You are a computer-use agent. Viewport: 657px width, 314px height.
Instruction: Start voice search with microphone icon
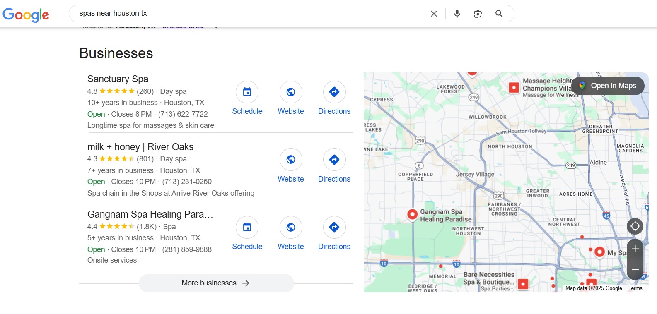pyautogui.click(x=457, y=14)
